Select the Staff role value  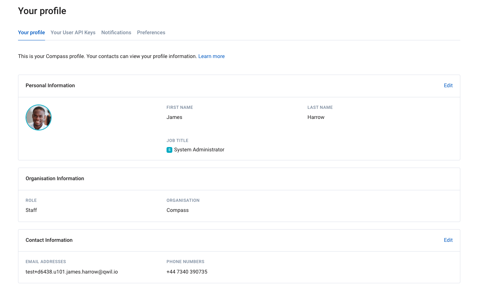pyautogui.click(x=31, y=210)
